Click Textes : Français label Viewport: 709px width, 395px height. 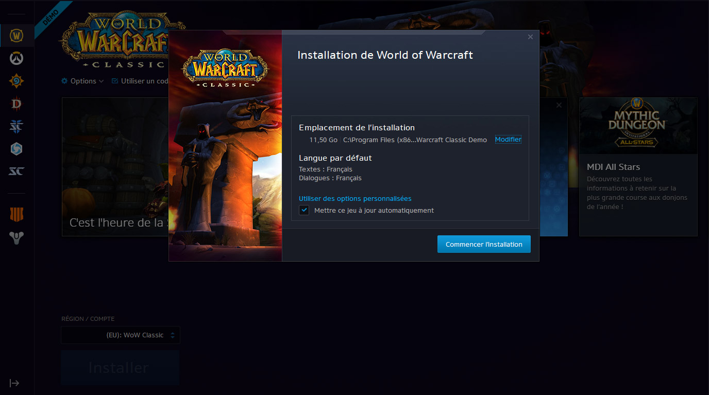326,169
